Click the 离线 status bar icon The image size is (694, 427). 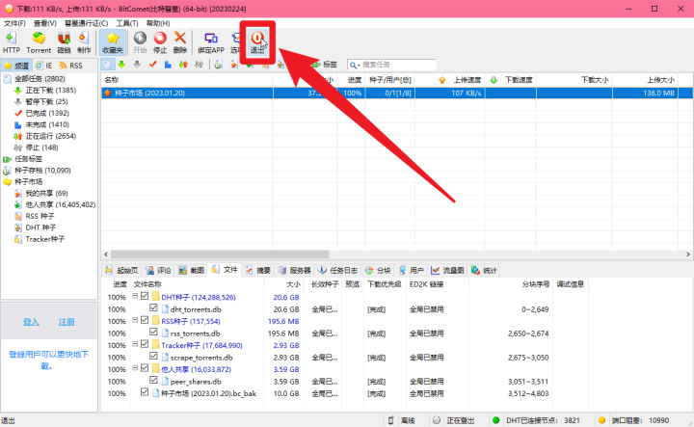[x=390, y=420]
